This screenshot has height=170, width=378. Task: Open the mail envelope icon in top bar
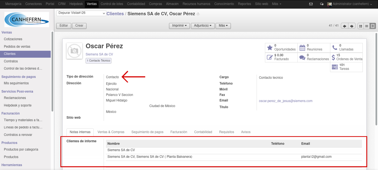pos(311,4)
